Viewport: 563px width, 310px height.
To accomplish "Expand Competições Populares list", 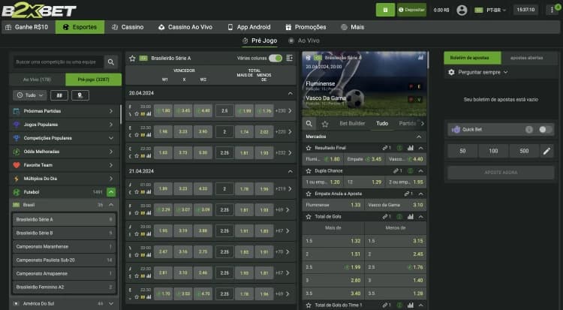I will click(x=111, y=138).
